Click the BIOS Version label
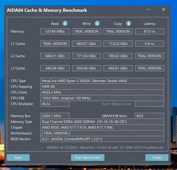The height and width of the screenshot is (170, 177). (x=21, y=139)
